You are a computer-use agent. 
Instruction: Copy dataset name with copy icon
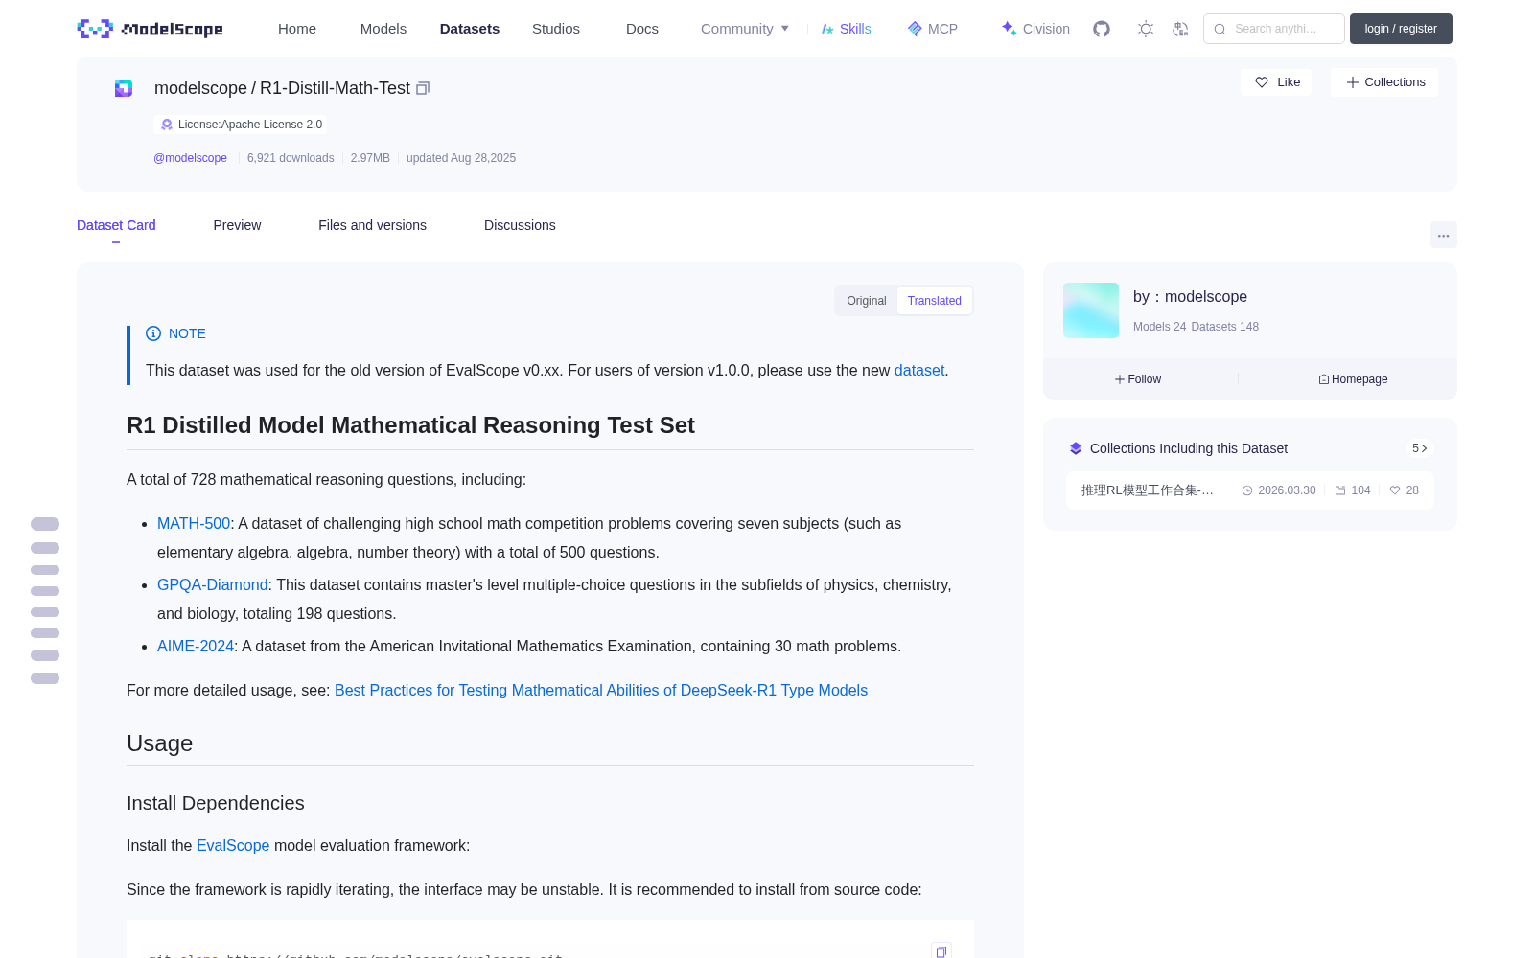click(x=423, y=88)
